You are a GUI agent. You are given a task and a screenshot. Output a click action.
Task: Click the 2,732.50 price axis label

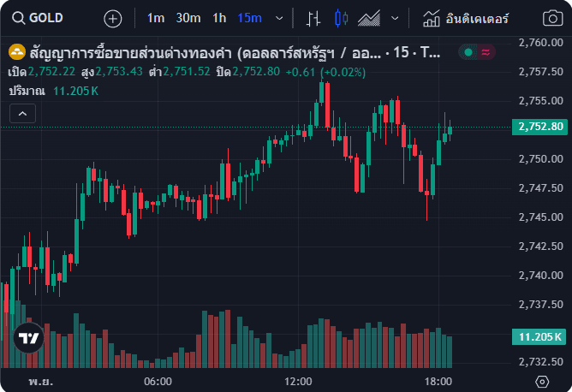tap(541, 362)
